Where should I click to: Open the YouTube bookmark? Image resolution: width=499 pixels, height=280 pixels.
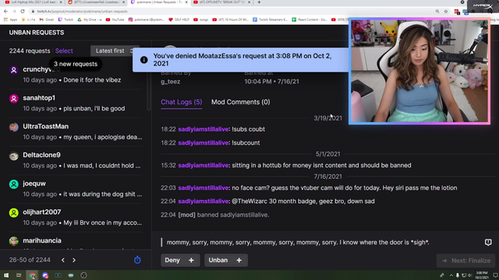click(115, 19)
